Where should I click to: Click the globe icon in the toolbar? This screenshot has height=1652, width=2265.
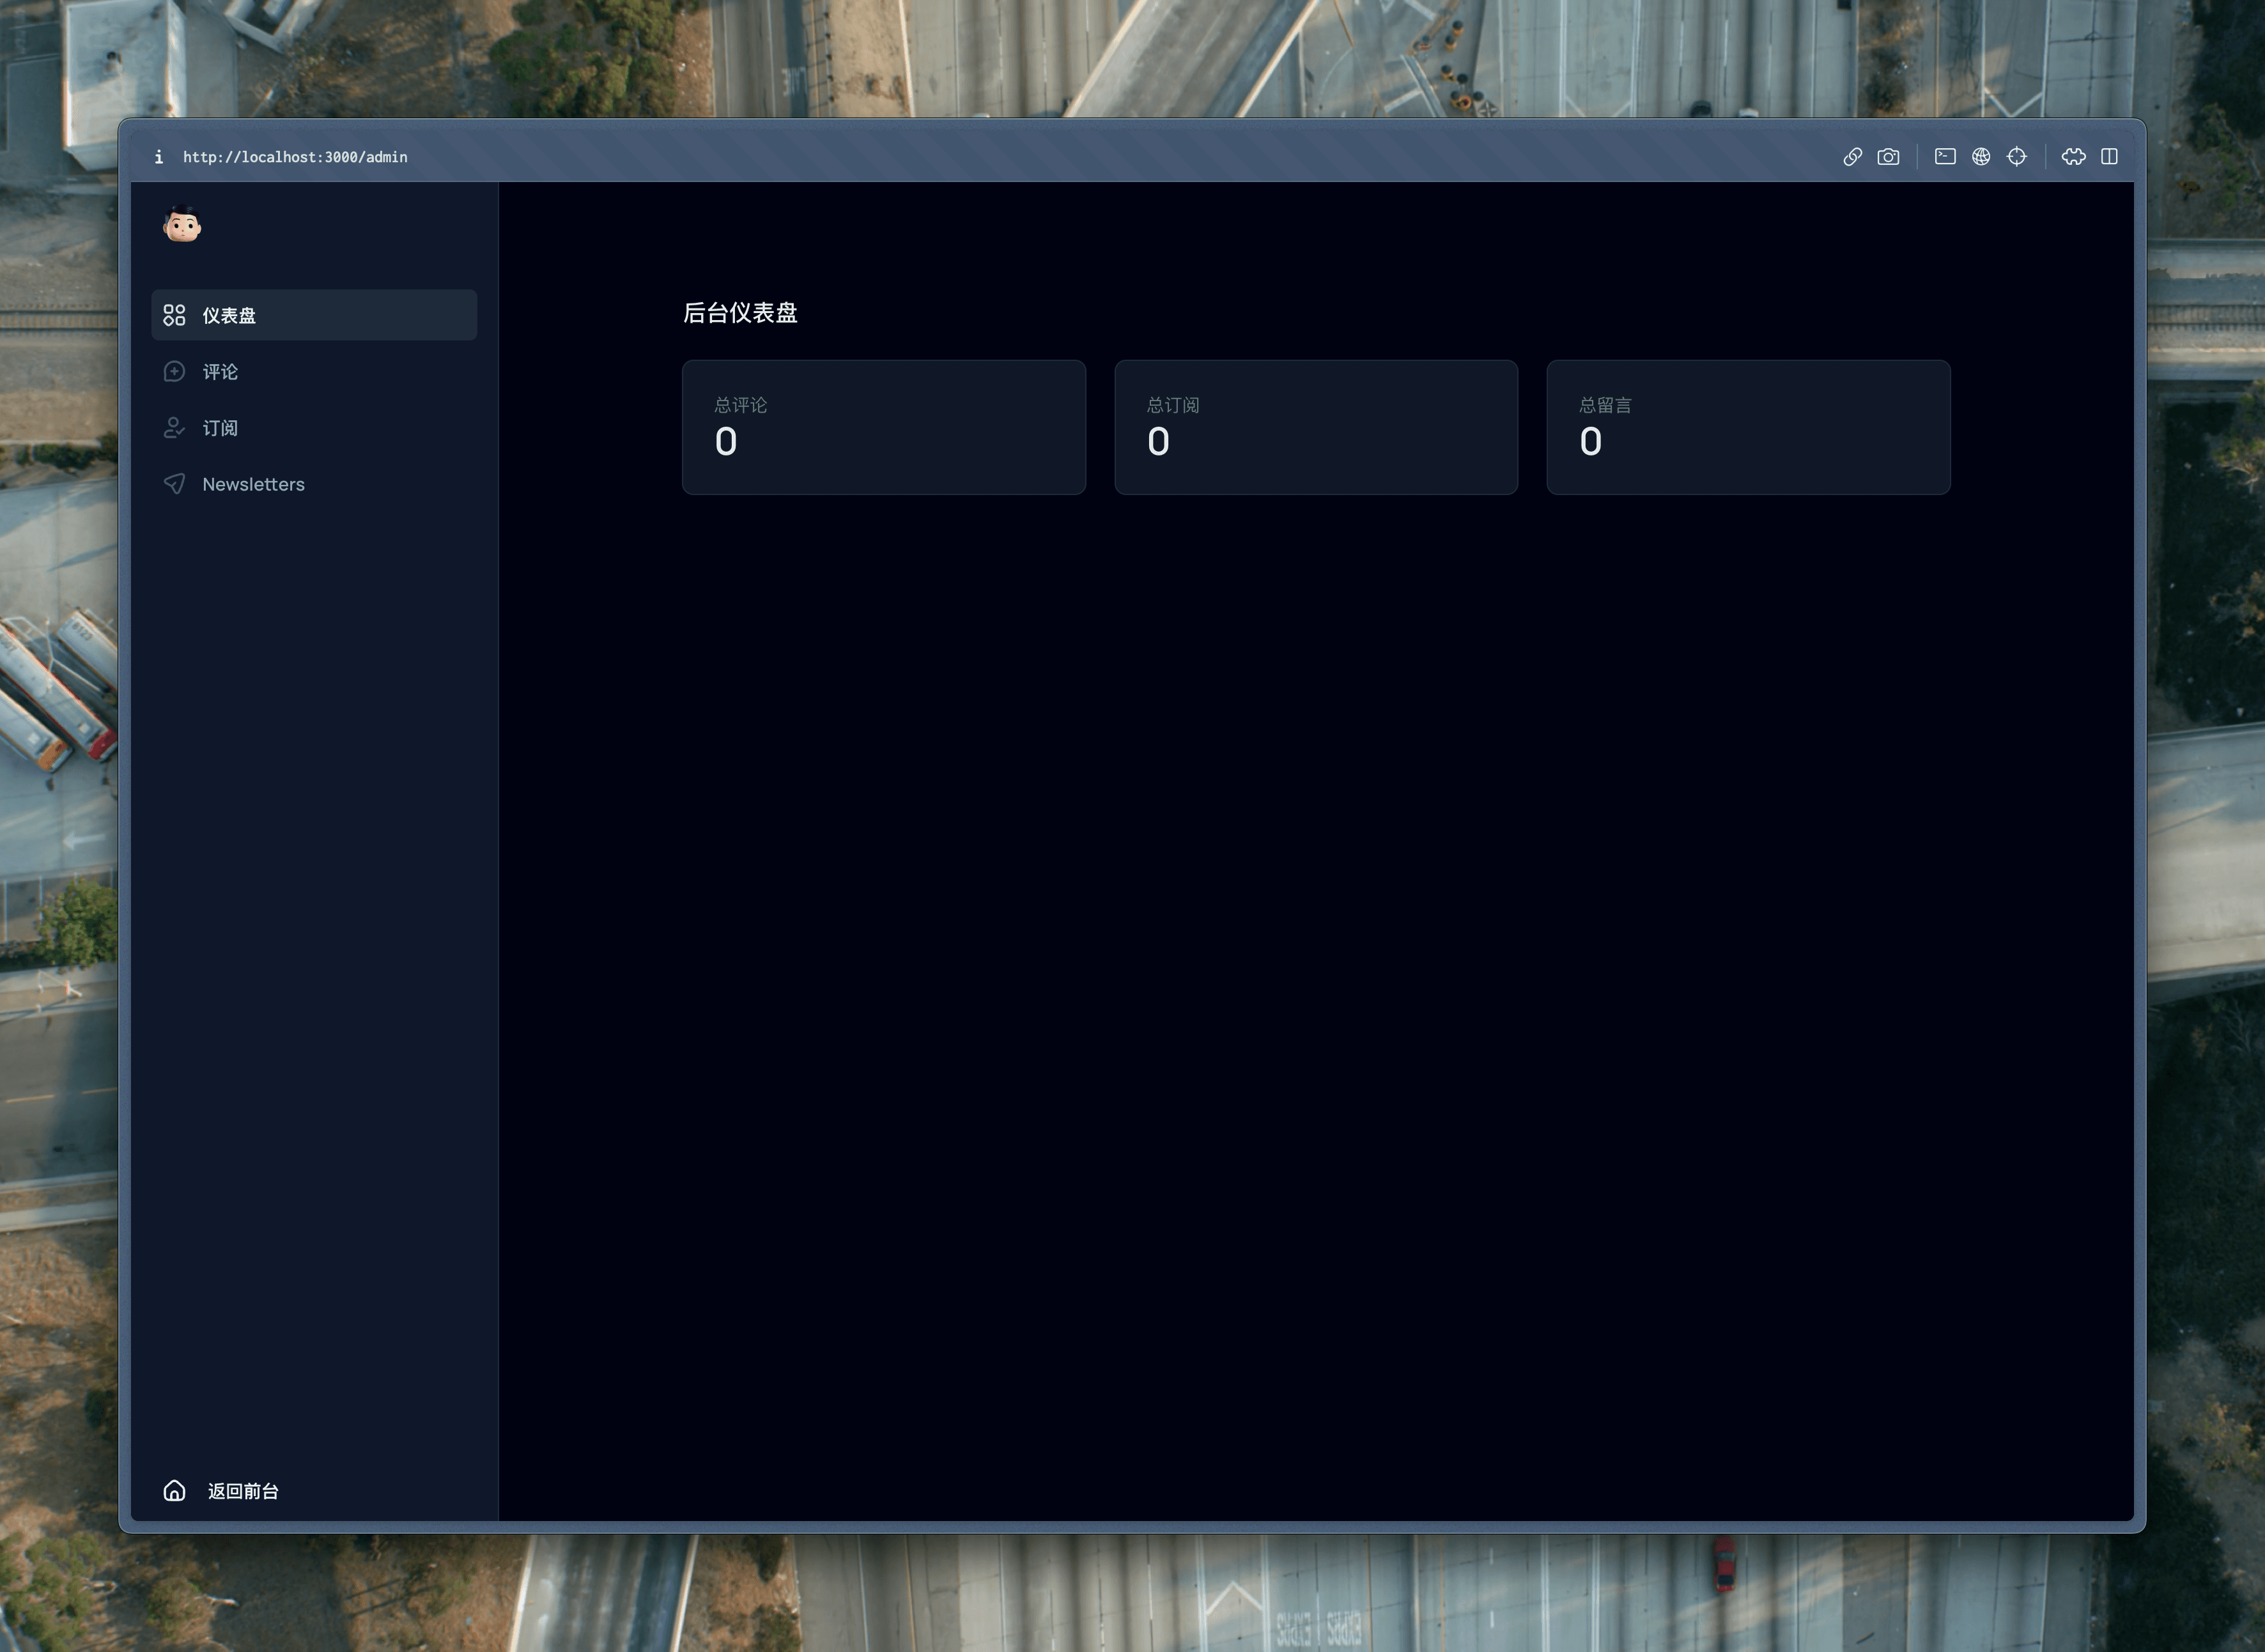(x=1981, y=157)
